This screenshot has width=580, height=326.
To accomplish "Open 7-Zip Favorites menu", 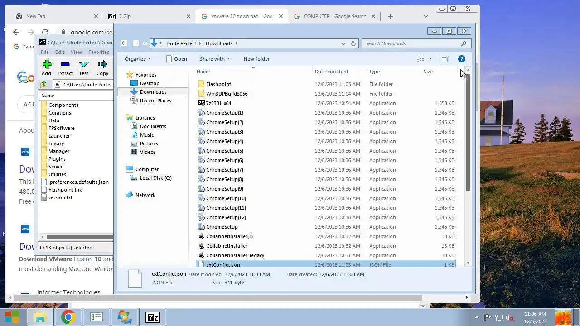I will point(99,52).
